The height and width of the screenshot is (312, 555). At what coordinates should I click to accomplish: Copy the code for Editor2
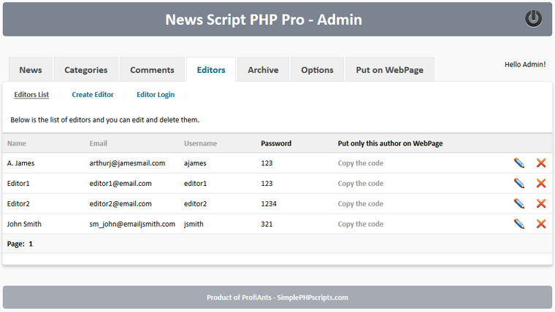[360, 203]
